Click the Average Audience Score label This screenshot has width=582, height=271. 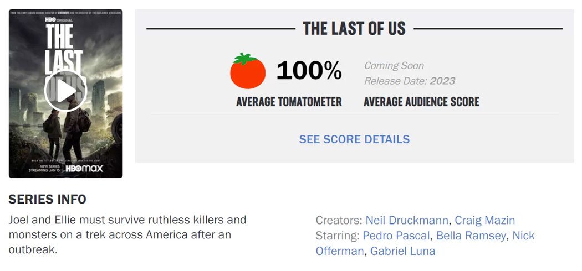click(x=421, y=101)
